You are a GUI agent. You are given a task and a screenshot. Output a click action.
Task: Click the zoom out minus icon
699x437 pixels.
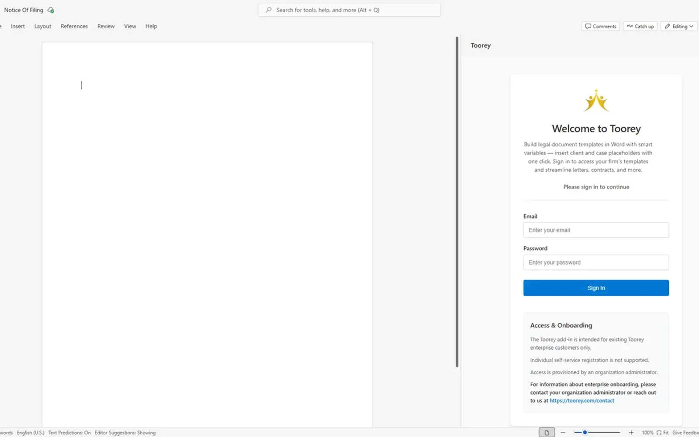click(x=563, y=432)
